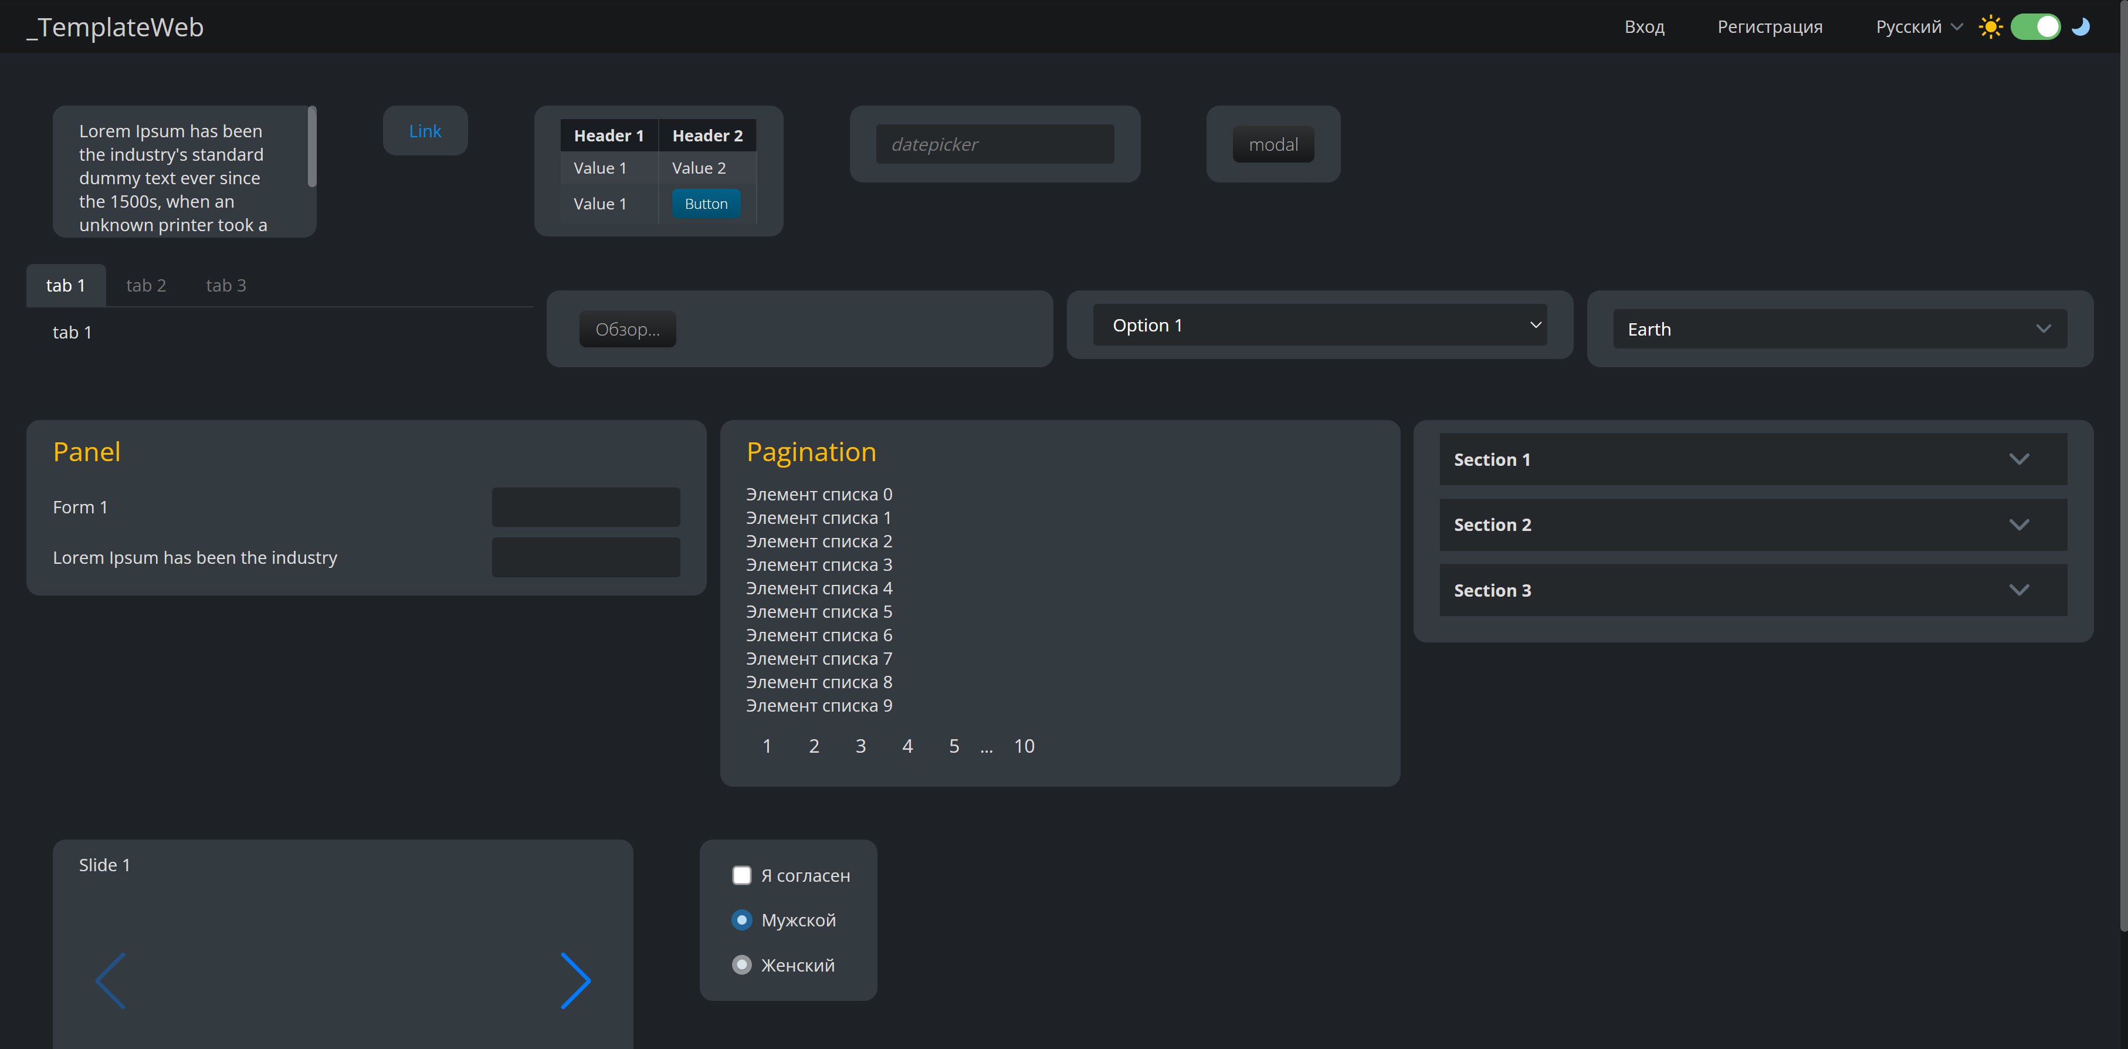Click the blue Link hyperlink

pos(425,130)
